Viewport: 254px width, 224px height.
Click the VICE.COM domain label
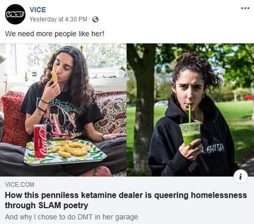point(19,185)
